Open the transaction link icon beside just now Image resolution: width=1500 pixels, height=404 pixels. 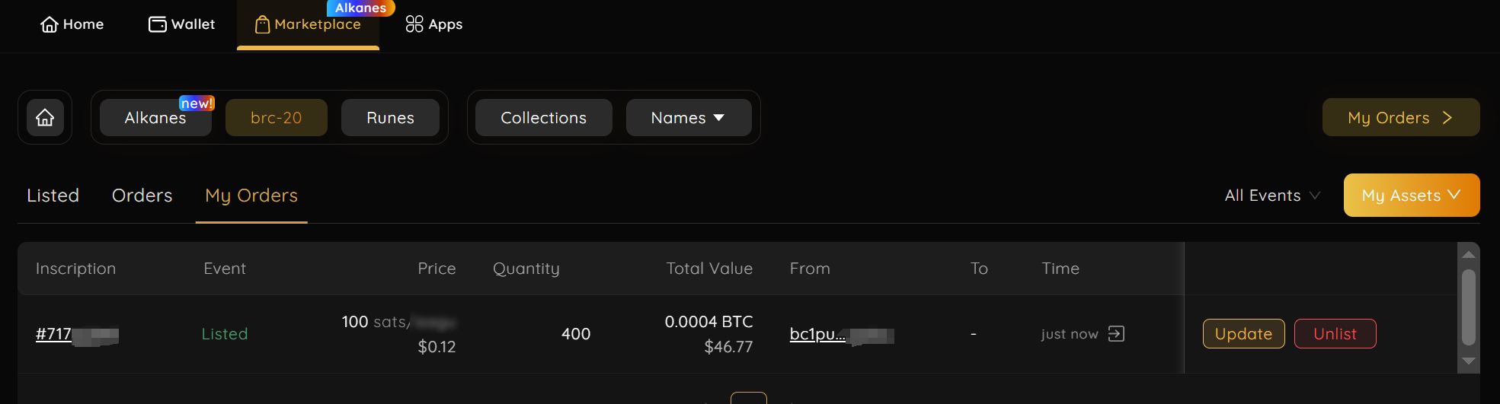click(1116, 334)
